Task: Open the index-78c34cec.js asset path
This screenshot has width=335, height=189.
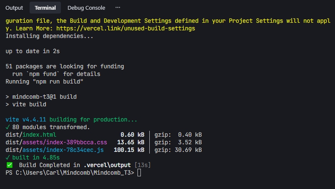Action: coord(63,150)
